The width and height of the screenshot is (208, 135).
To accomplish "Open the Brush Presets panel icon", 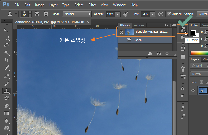I will 183,77.
